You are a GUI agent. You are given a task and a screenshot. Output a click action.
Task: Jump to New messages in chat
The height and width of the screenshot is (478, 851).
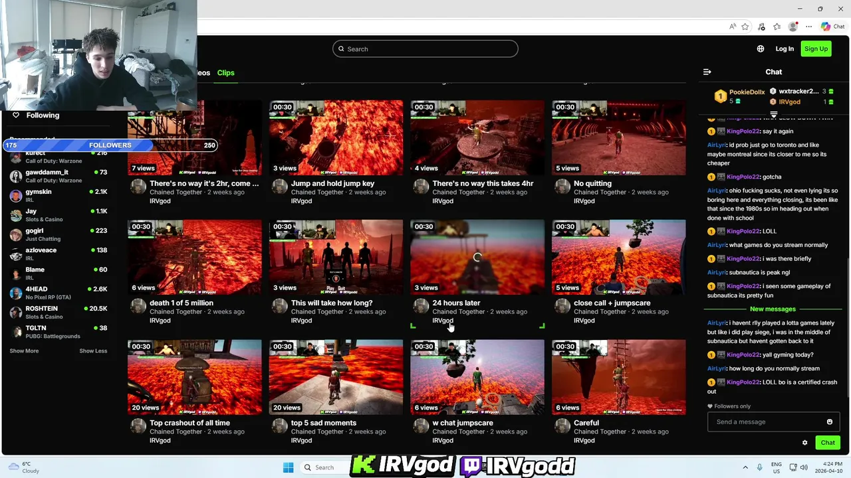click(773, 309)
